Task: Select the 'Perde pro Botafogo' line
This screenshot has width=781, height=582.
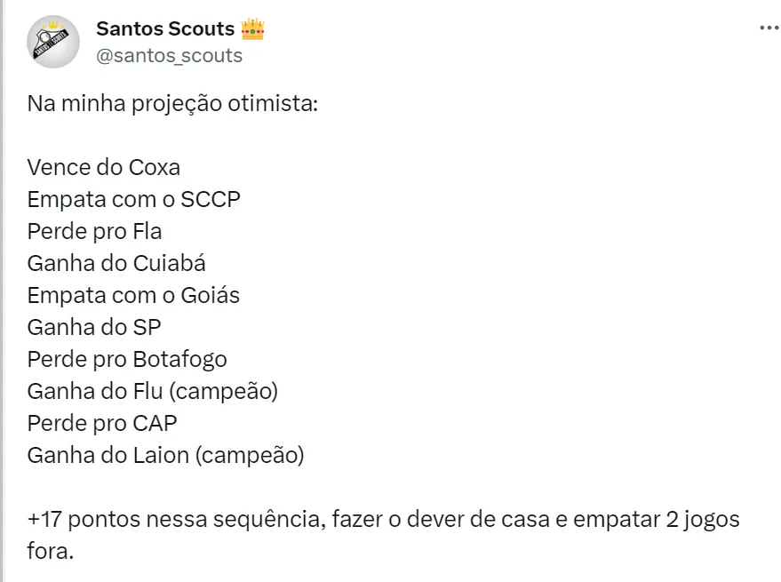Action: [x=127, y=359]
